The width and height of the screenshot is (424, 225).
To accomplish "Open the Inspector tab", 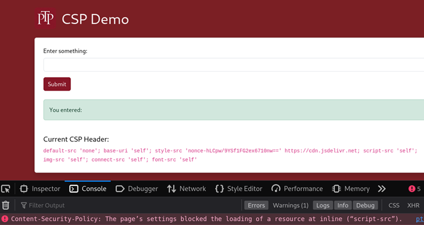I will tap(40, 189).
